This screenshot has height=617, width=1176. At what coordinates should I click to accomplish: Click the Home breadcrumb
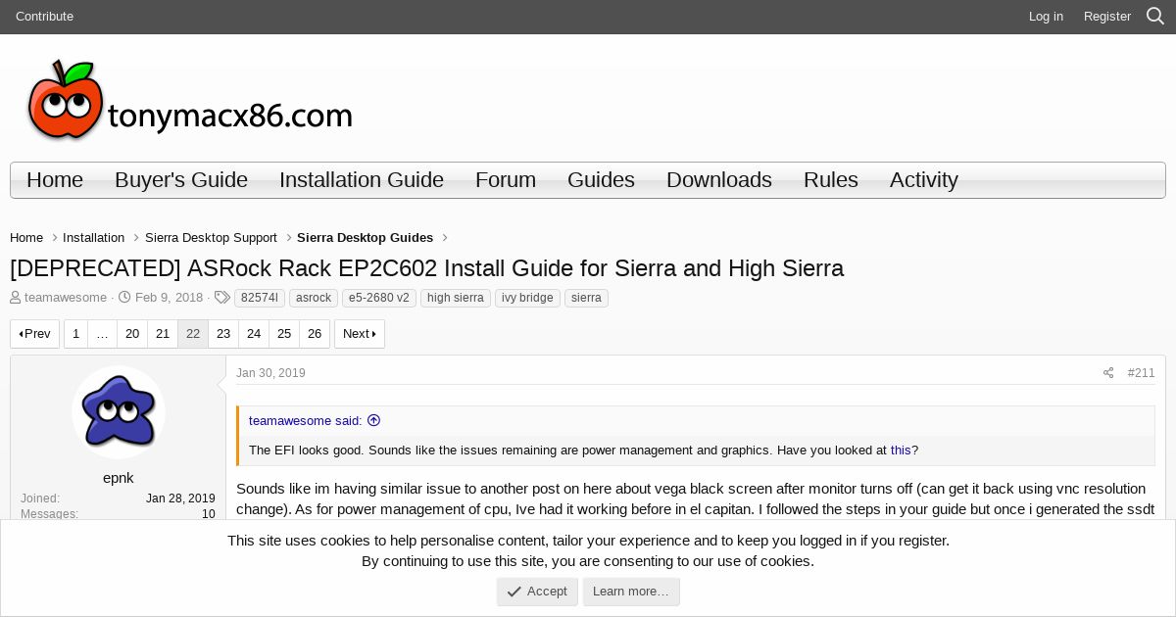pyautogui.click(x=26, y=238)
